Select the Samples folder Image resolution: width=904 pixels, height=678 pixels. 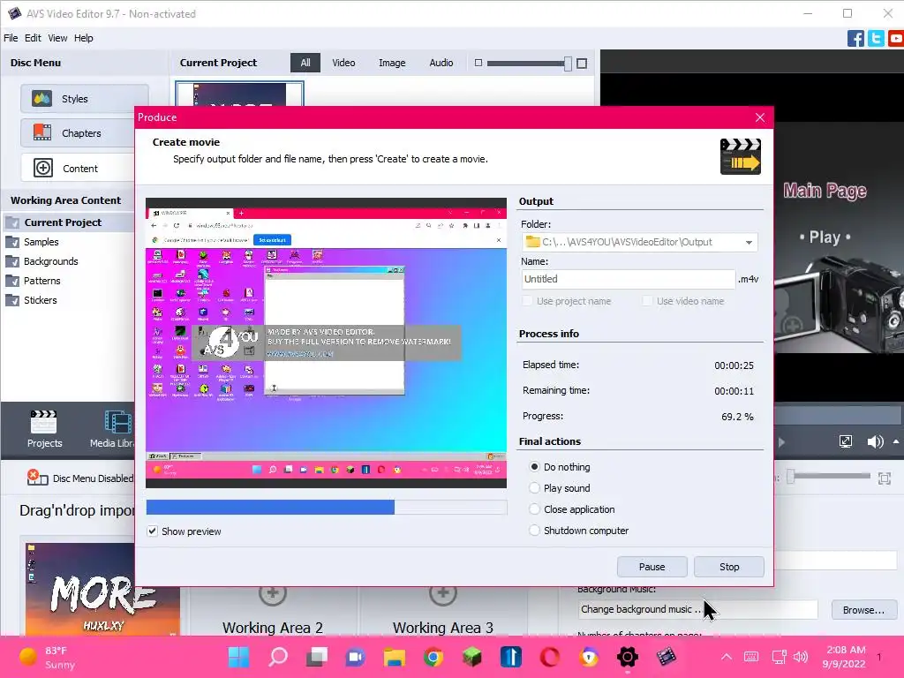pos(41,242)
